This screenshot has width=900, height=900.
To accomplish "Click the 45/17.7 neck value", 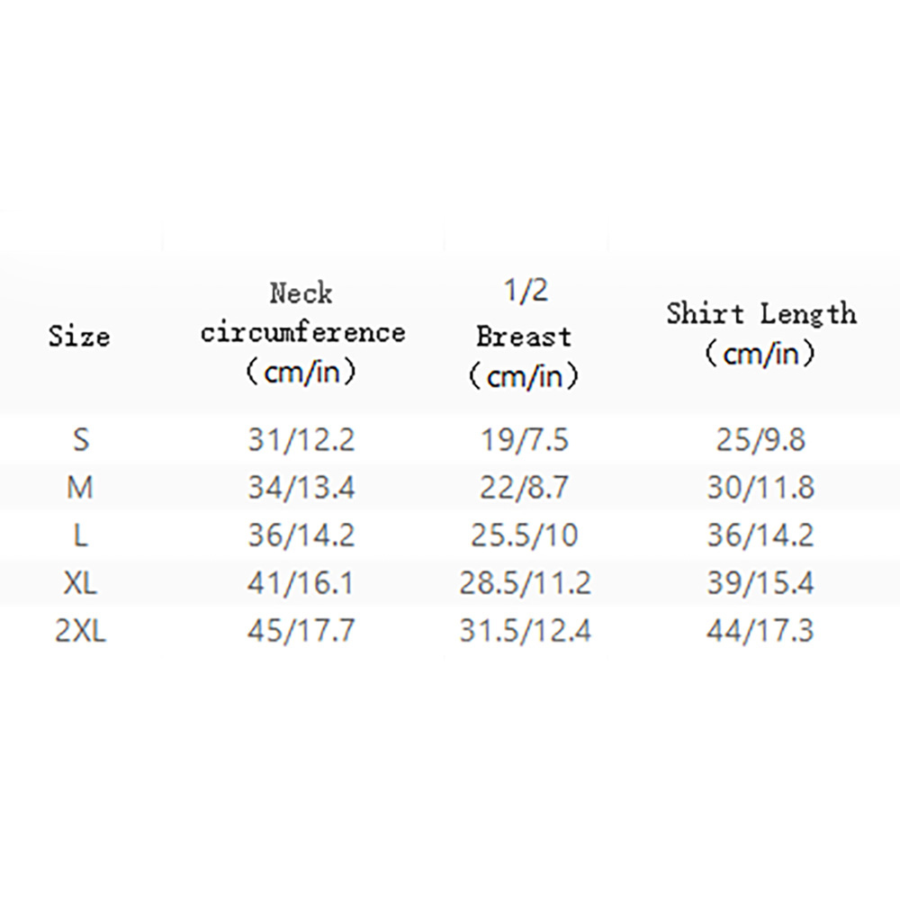I will coord(301,631).
